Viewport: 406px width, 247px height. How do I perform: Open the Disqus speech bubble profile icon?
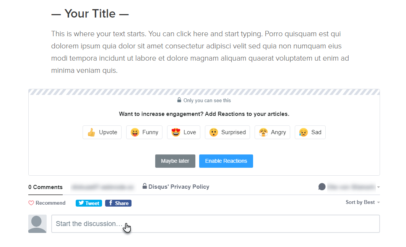(322, 186)
